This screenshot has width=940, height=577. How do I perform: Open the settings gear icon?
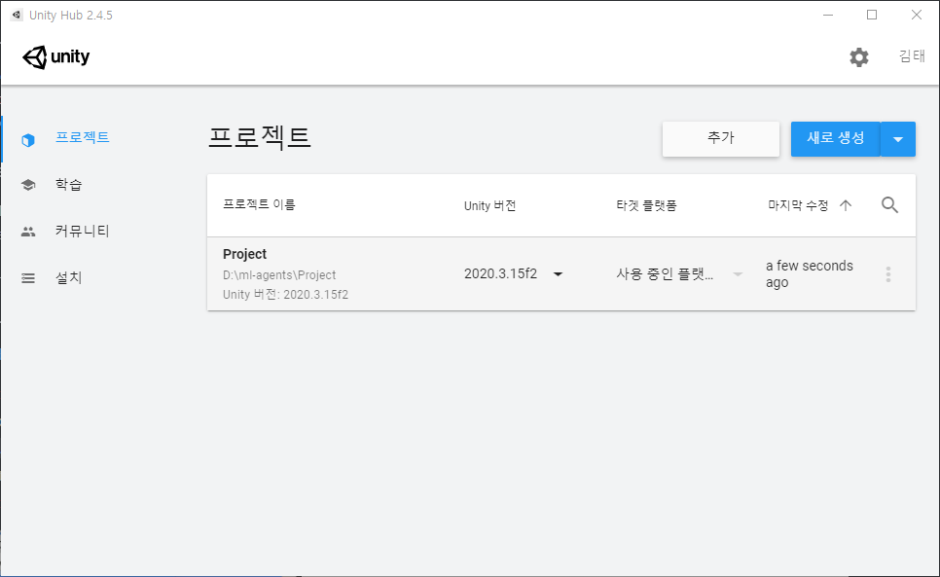(x=858, y=56)
